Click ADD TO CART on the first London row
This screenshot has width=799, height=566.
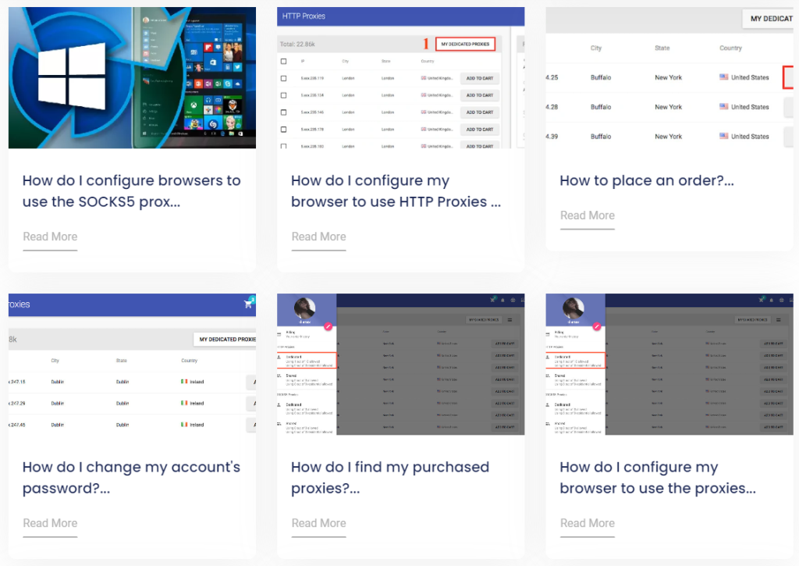(479, 78)
